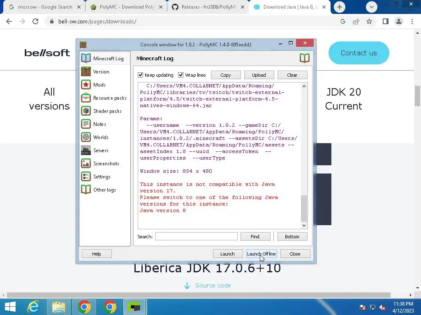Select the Version grass block icon
Viewport: 421px width, 315px height.
click(86, 71)
